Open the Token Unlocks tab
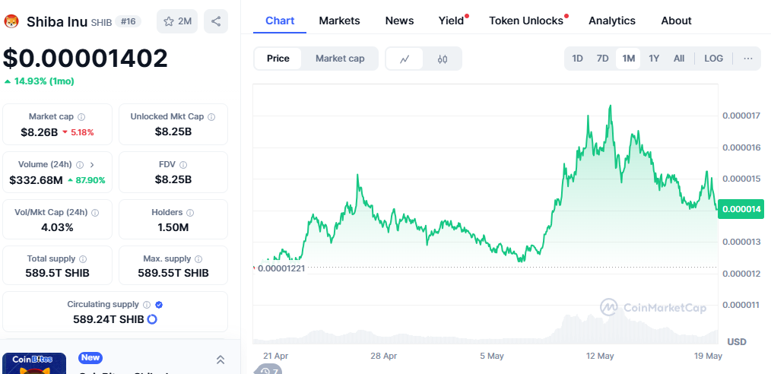 coord(525,21)
